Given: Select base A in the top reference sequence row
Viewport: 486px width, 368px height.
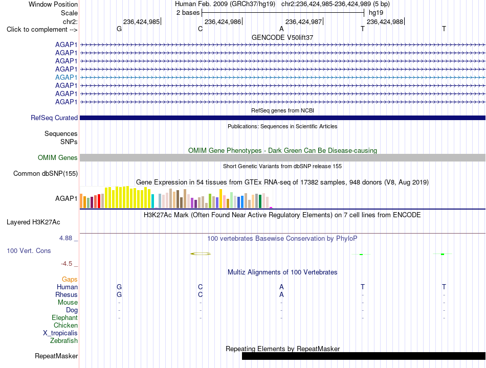Looking at the screenshot, I should [x=281, y=29].
